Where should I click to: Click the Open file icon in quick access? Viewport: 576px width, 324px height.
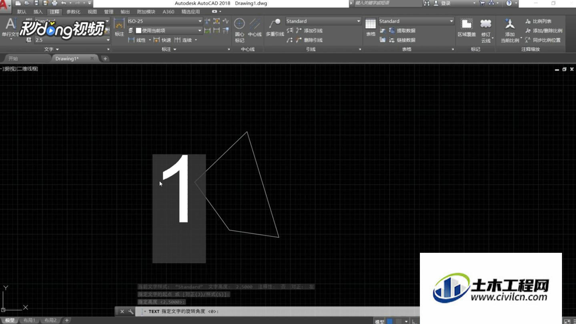[27, 3]
